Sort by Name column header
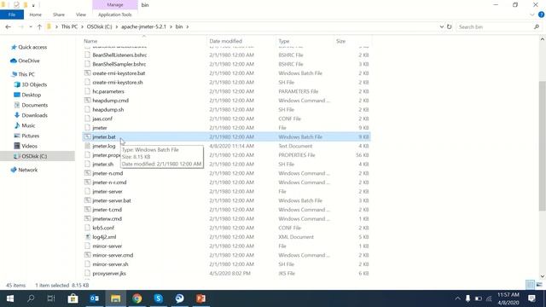This screenshot has height=307, width=546. click(90, 41)
